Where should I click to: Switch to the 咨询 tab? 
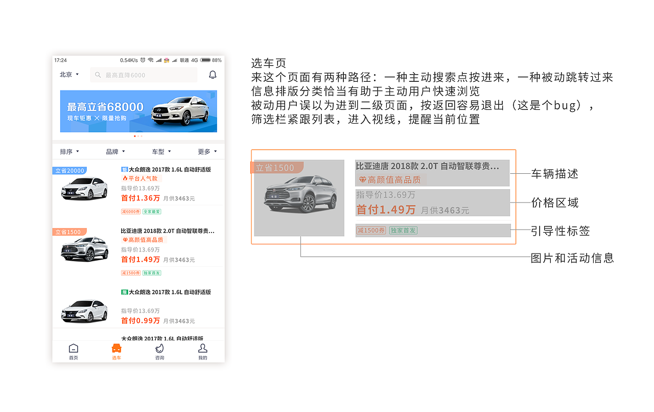tap(159, 352)
